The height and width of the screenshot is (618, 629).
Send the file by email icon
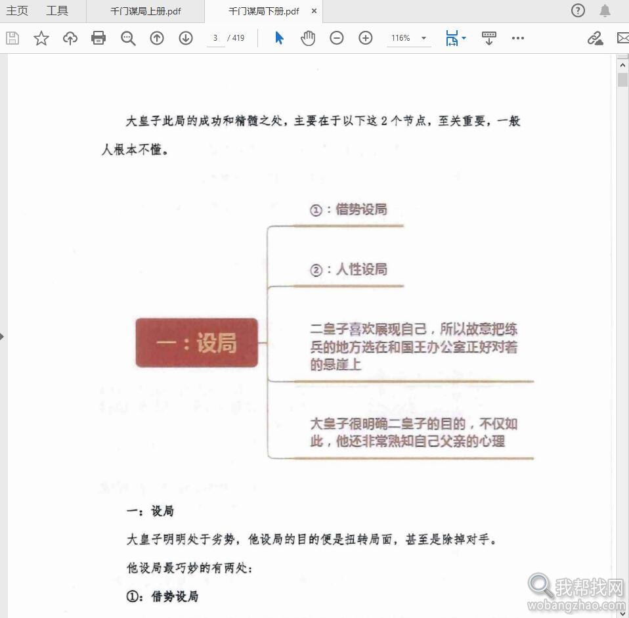point(623,38)
